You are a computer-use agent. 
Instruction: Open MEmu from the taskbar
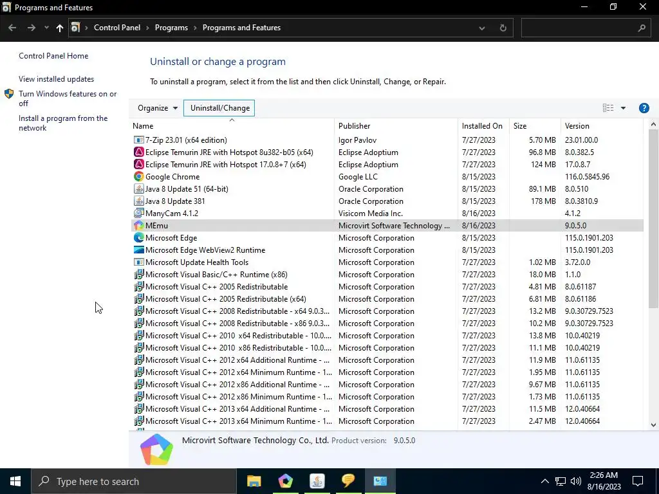click(x=285, y=481)
